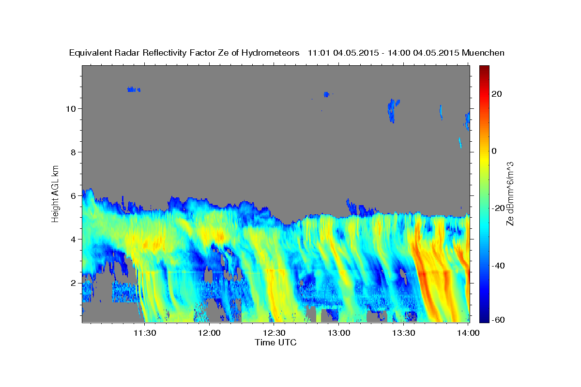Click the '14:00' time tick label
The height and width of the screenshot is (387, 581).
coord(468,333)
